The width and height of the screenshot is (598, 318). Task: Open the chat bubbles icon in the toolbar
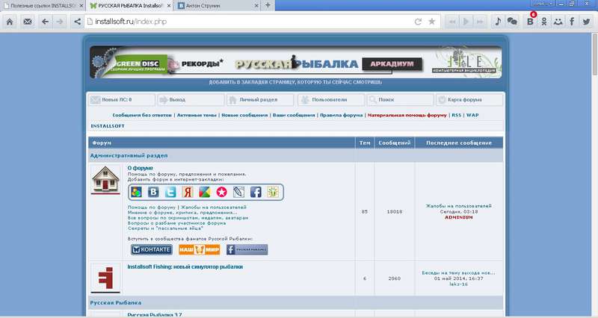tap(512, 22)
